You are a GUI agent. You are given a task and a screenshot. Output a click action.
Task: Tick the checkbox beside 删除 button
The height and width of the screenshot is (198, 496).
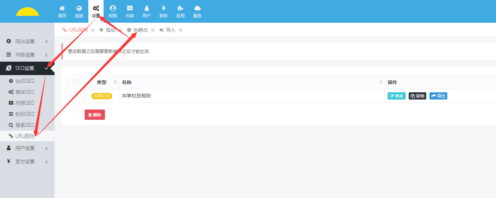[75, 114]
